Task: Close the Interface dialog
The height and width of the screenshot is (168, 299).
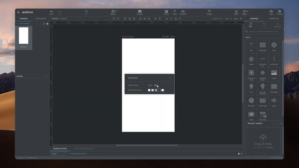Action: [x=170, y=78]
